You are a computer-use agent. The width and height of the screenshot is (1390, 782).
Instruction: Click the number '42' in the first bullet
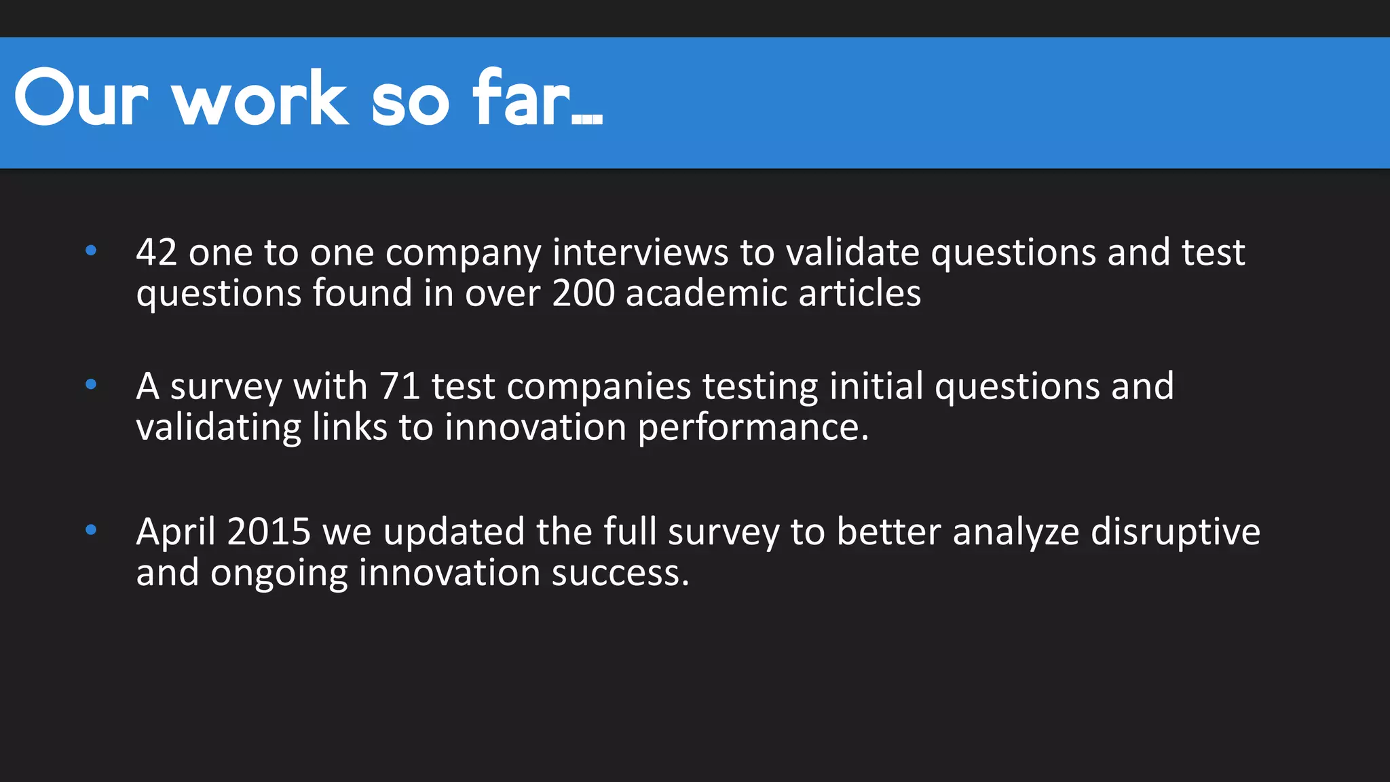(x=156, y=253)
